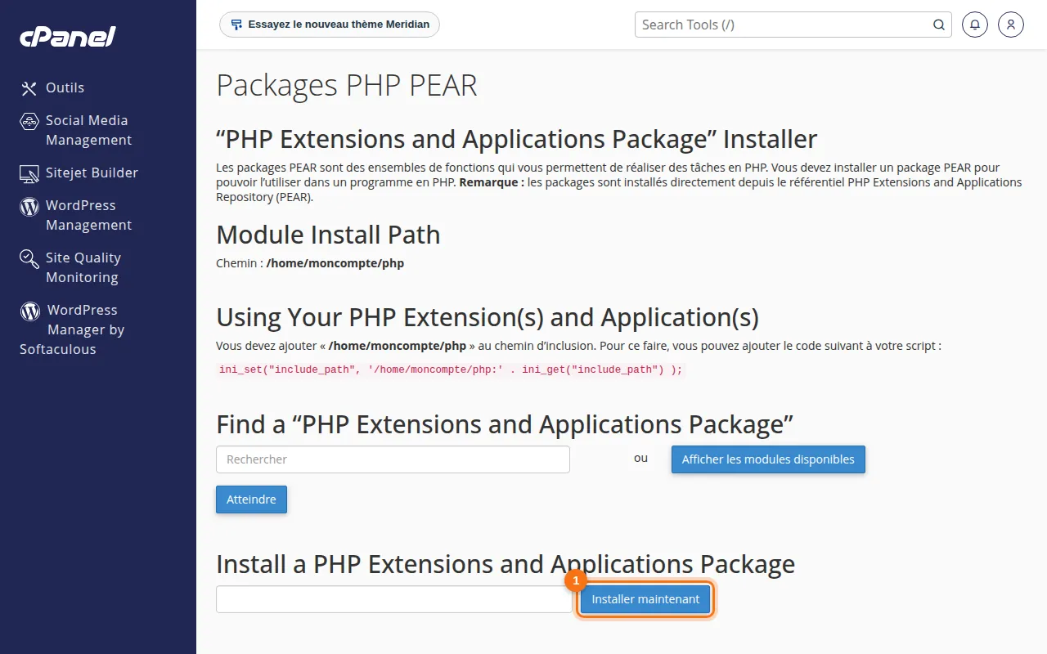This screenshot has height=654, width=1047.
Task: Go to Outils in the sidebar
Action: [65, 88]
